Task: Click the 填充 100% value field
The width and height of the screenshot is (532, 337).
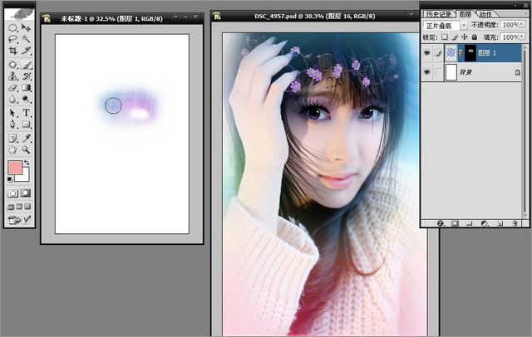Action: (510, 37)
